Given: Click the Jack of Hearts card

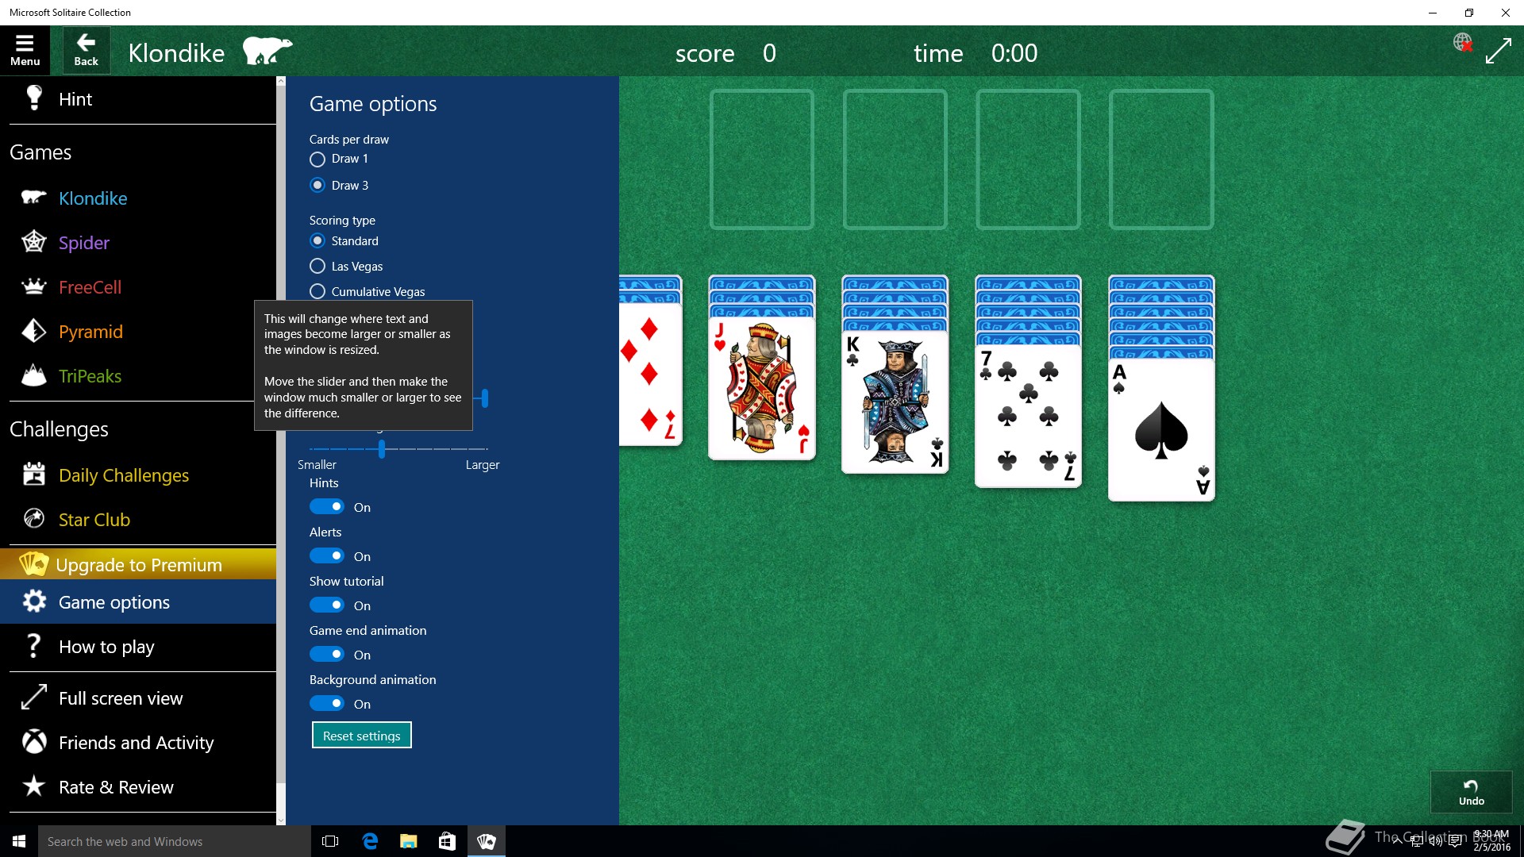Looking at the screenshot, I should coord(761,388).
